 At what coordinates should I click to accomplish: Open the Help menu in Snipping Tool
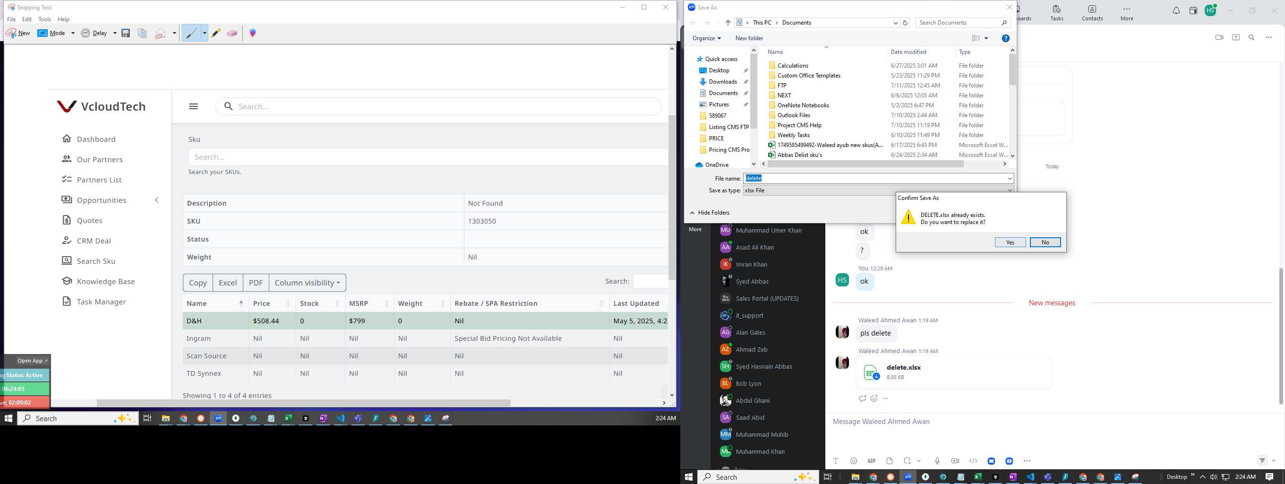pyautogui.click(x=63, y=19)
